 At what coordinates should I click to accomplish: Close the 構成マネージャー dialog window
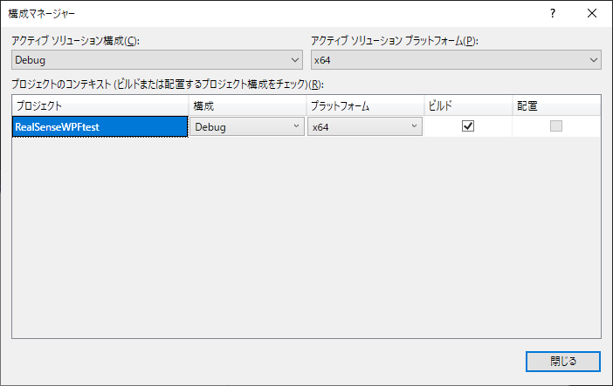pos(592,14)
